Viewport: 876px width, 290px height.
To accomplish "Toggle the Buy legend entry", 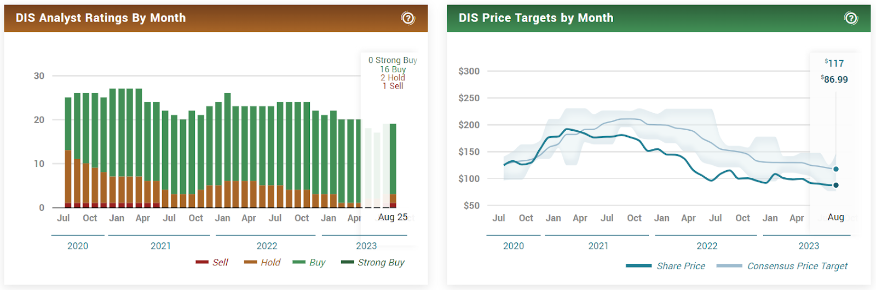I will (309, 263).
